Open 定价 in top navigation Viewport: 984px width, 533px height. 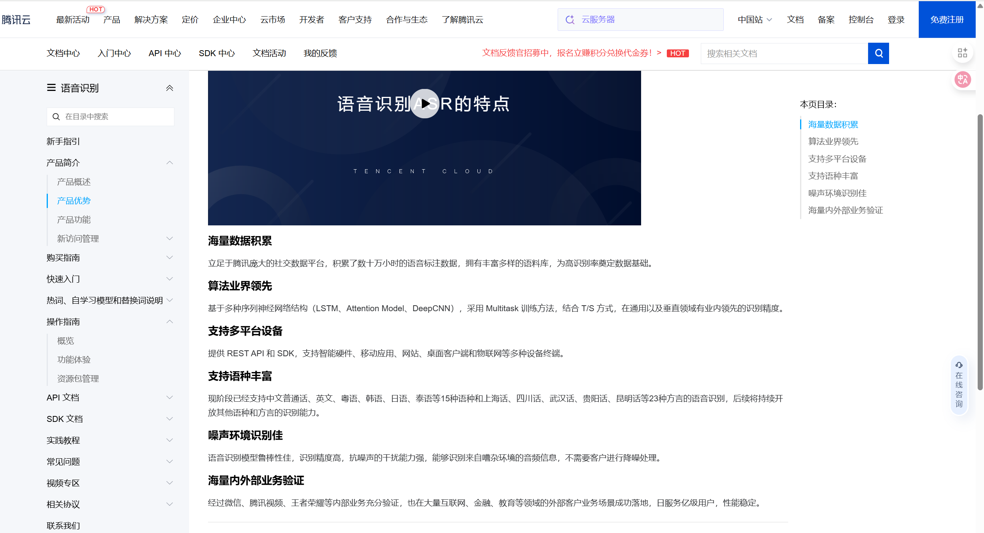(190, 20)
